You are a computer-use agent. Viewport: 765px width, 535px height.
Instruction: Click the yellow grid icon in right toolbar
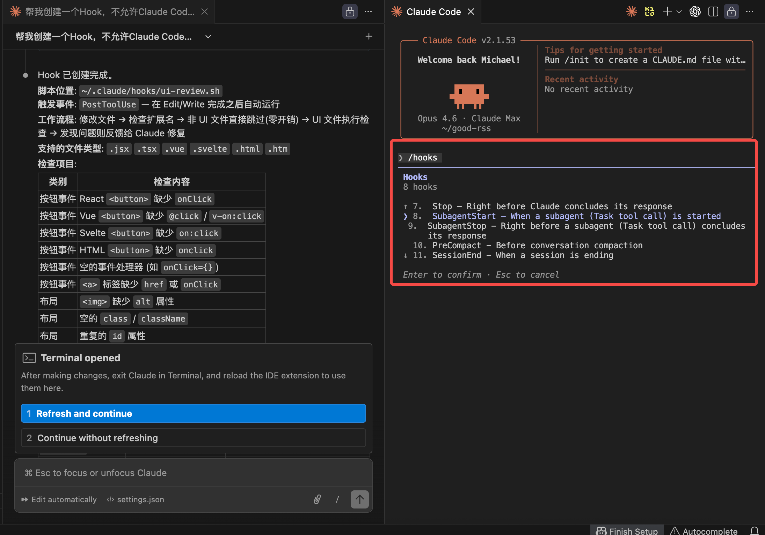coord(650,12)
